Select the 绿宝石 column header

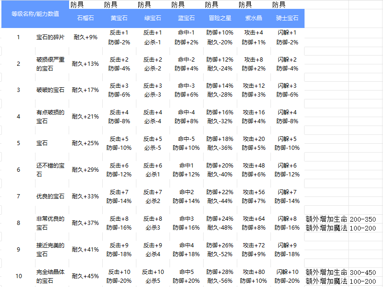pos(154,19)
